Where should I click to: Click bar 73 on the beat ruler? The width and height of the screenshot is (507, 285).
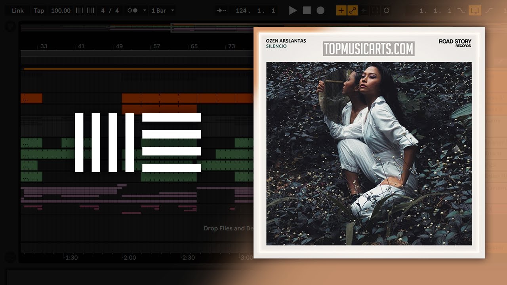point(232,46)
